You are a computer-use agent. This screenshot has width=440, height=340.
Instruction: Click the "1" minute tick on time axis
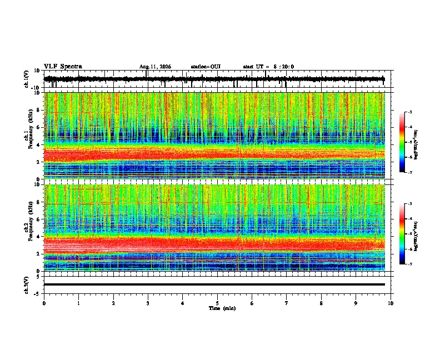coord(78,303)
